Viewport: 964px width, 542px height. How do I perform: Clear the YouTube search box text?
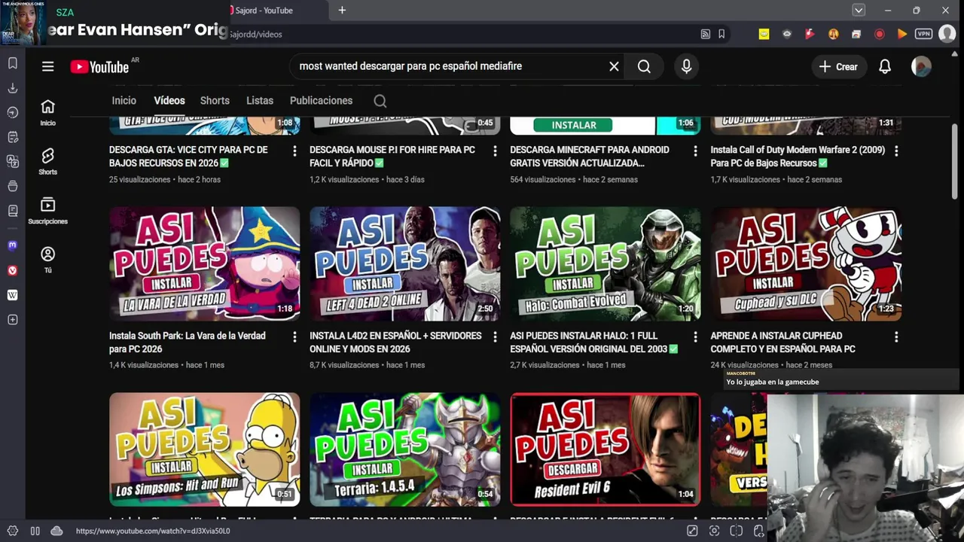[614, 66]
